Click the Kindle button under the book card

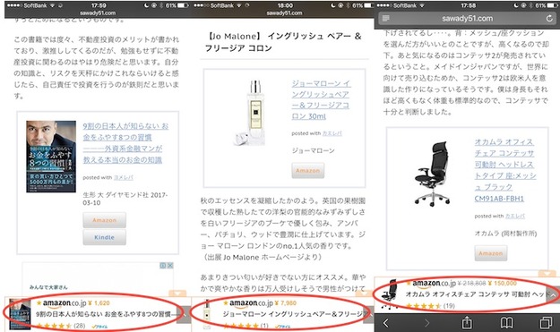(104, 237)
